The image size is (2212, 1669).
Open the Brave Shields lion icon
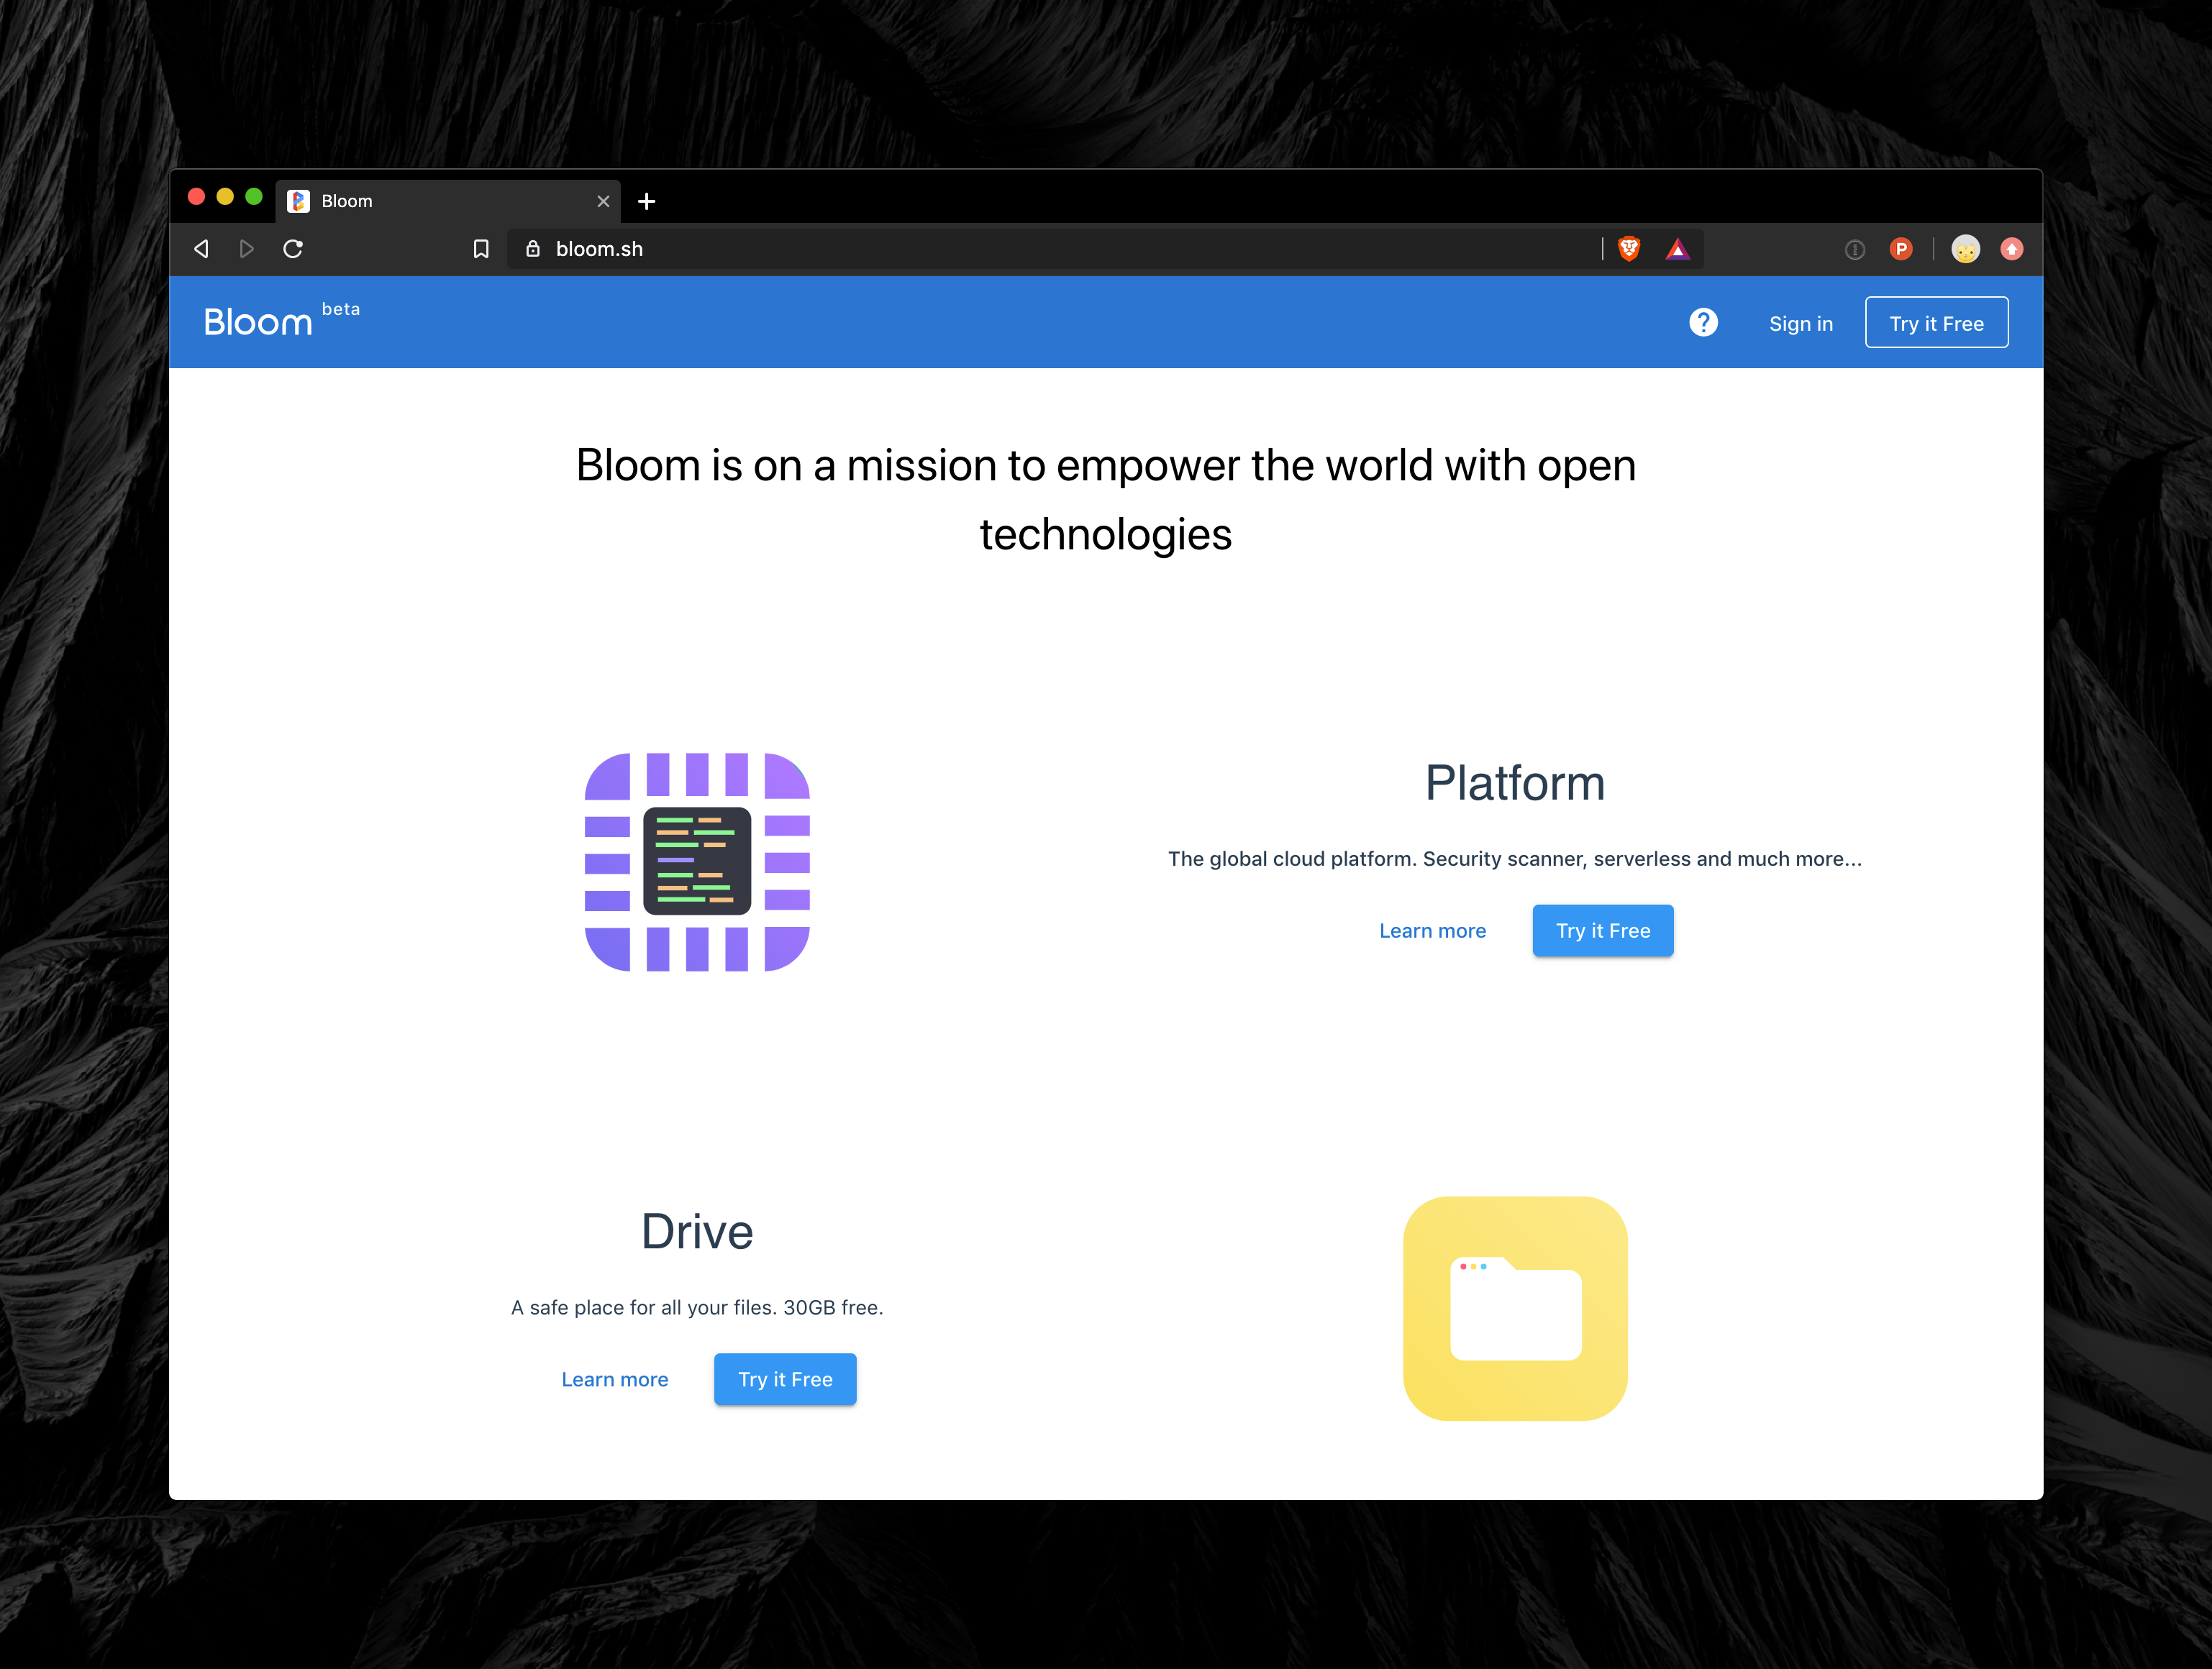[1629, 249]
